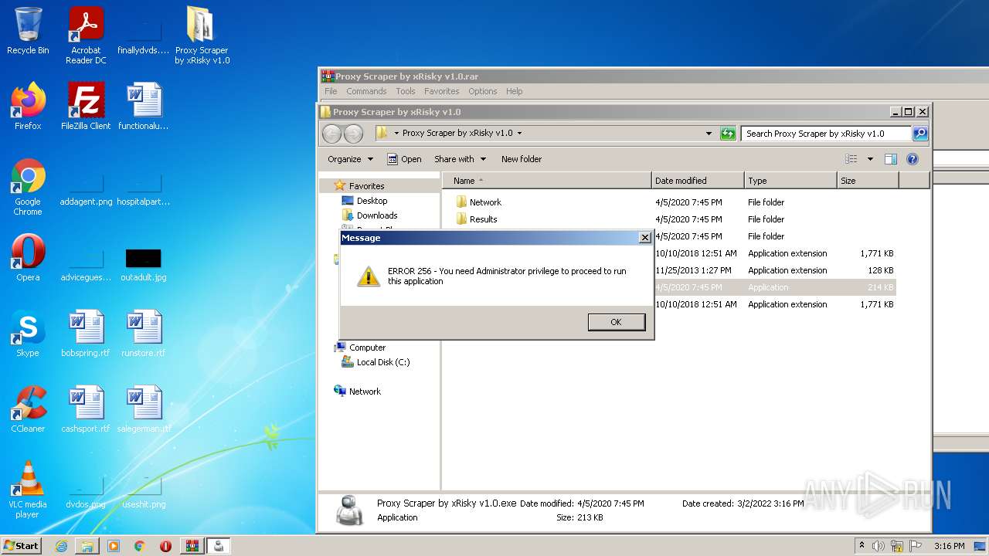Click Open toolbar button
This screenshot has width=989, height=556.
click(404, 159)
